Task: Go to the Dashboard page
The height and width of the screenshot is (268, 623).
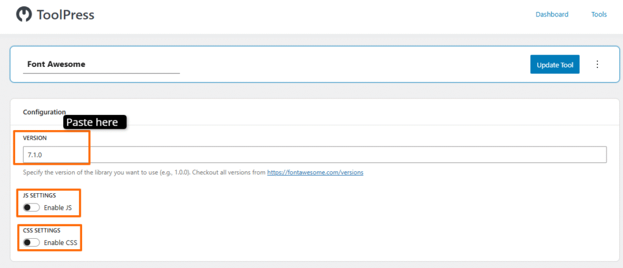Action: point(552,15)
